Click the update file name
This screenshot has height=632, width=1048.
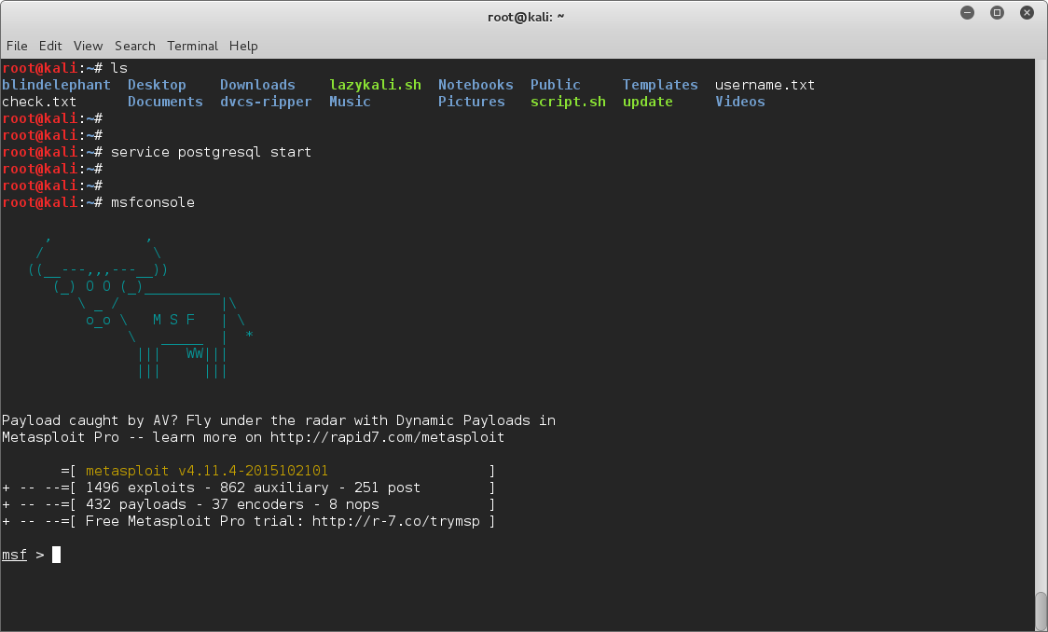[648, 102]
